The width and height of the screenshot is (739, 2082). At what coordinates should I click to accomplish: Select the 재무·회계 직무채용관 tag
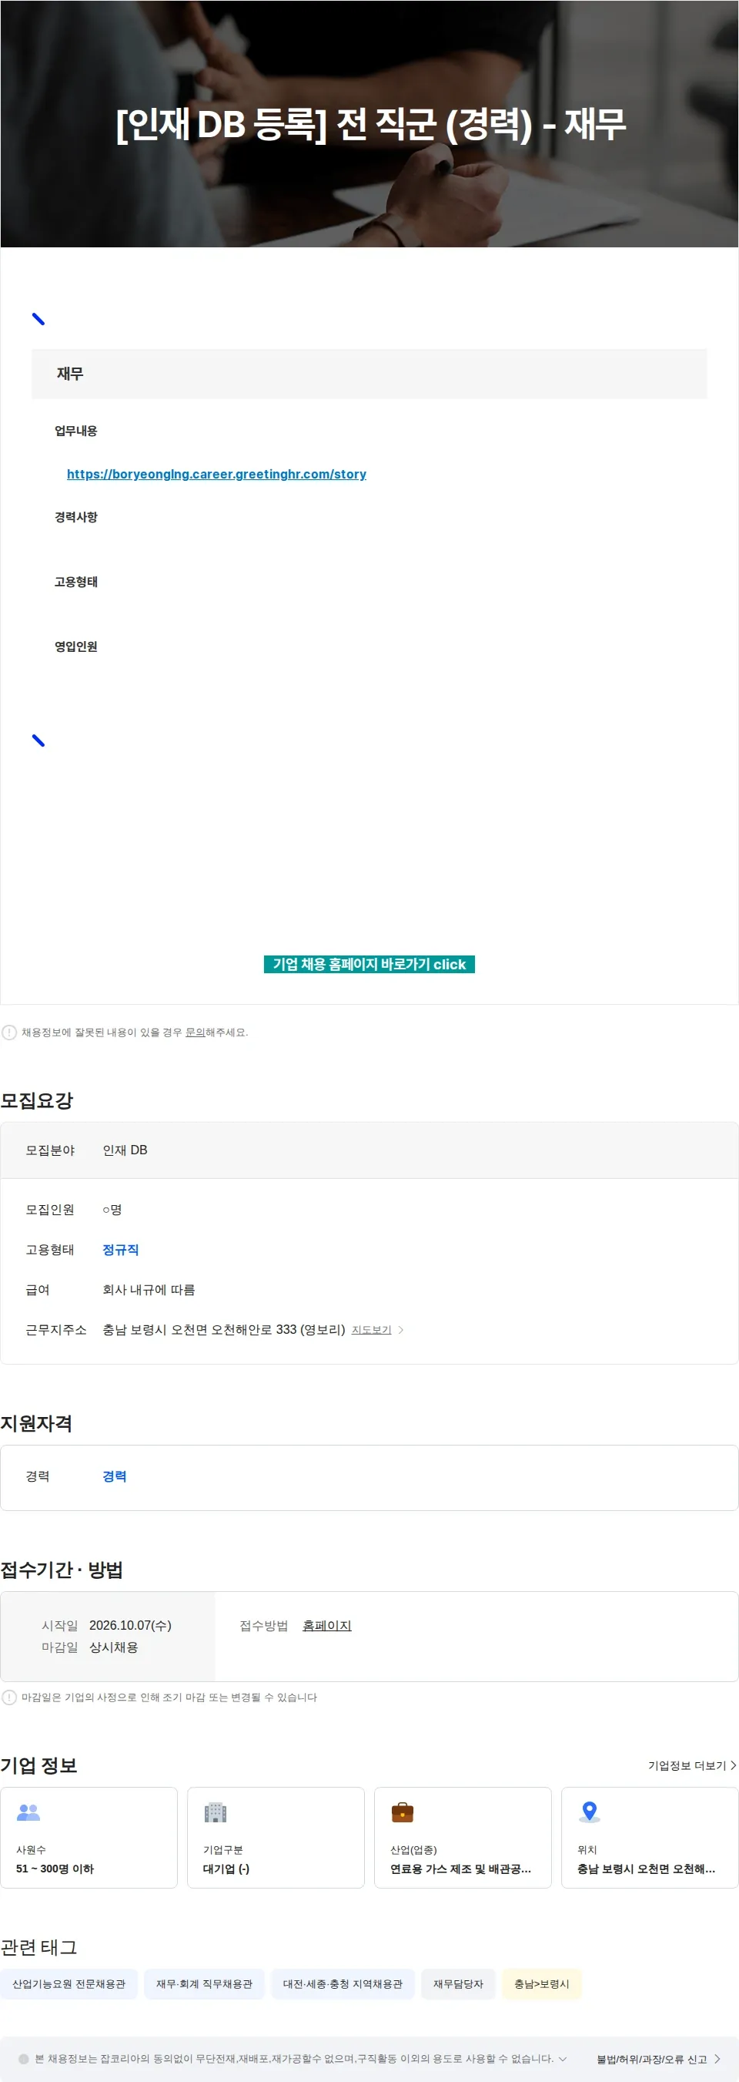204,1983
